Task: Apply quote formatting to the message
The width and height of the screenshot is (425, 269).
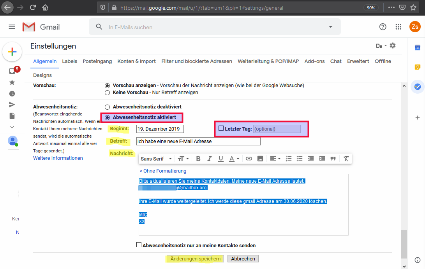Action: (333, 159)
